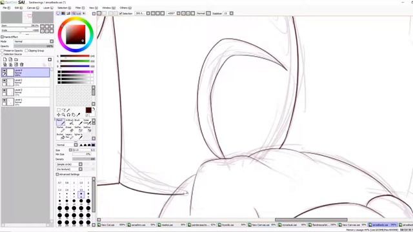Open the Layer menu

pyautogui.click(x=48, y=8)
